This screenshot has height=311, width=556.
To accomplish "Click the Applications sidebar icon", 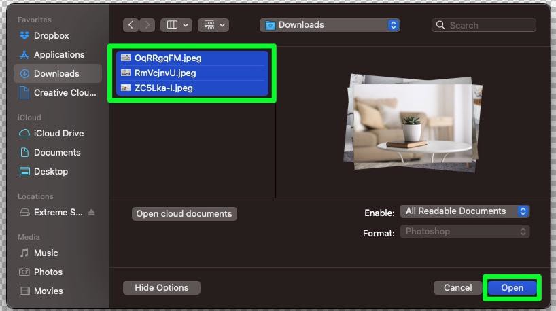I will coord(24,54).
